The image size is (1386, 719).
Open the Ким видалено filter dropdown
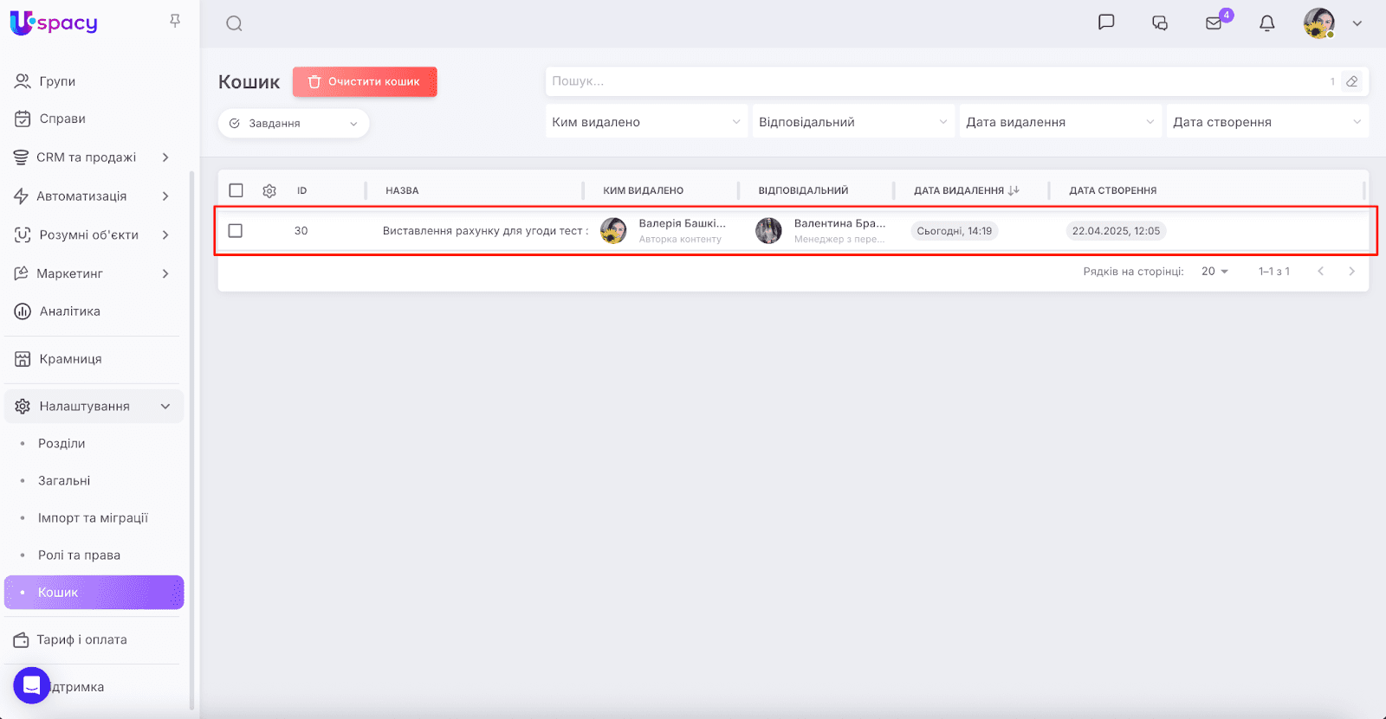click(647, 122)
